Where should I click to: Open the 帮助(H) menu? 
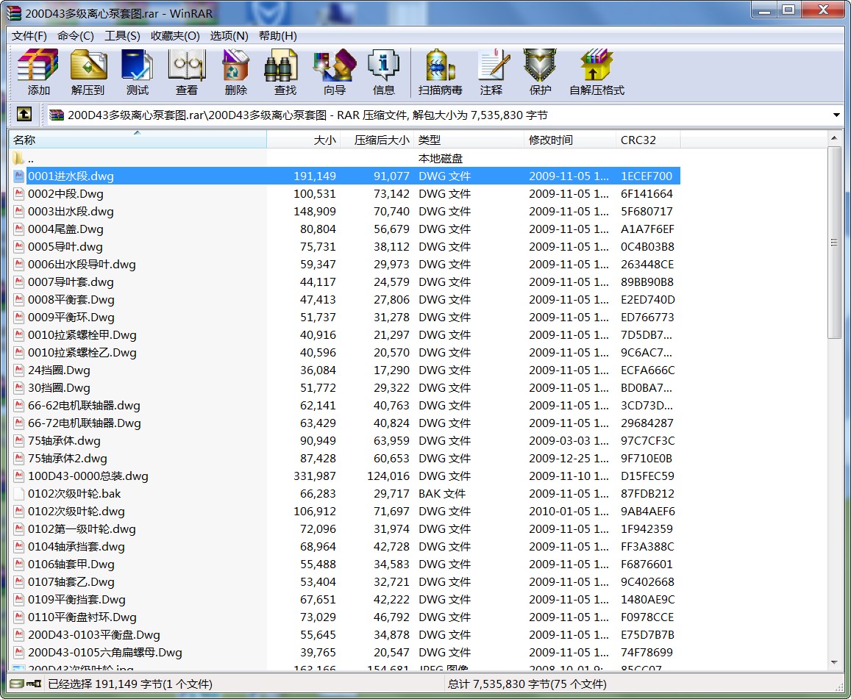[278, 36]
